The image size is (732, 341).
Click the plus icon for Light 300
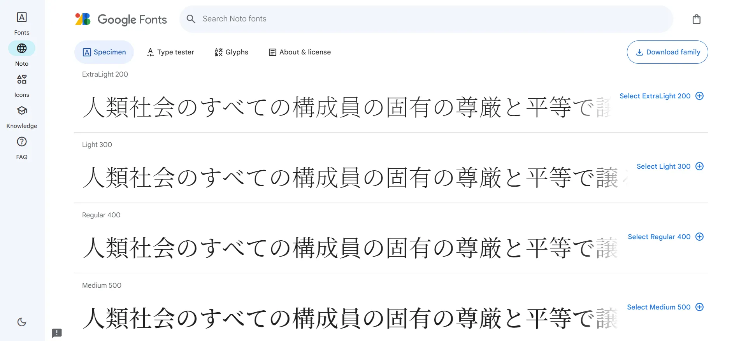tap(699, 166)
